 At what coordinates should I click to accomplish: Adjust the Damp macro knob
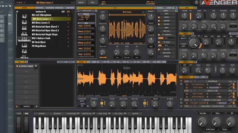pos(217,122)
